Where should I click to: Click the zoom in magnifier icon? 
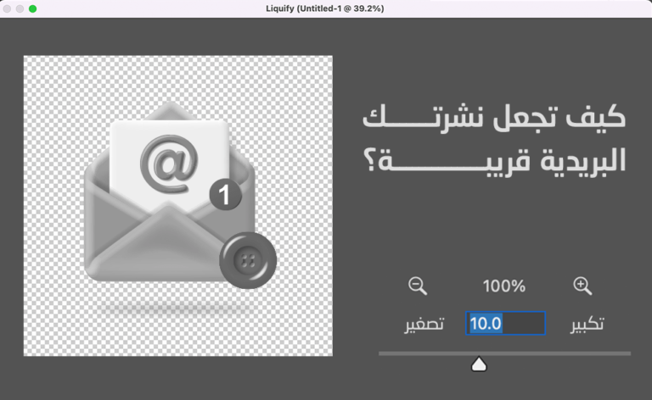[x=582, y=286]
